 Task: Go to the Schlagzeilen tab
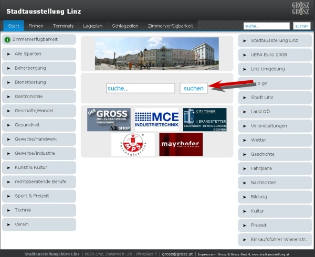point(125,26)
